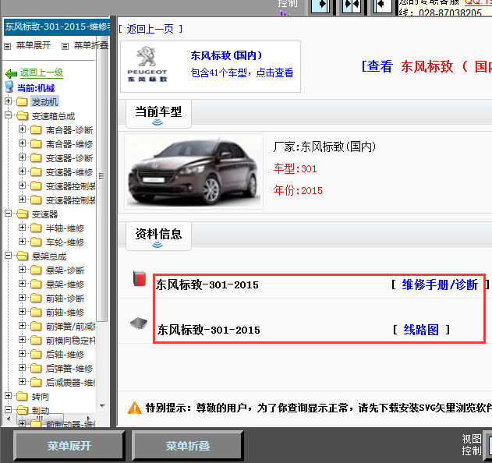Click the 转向 folder icon
The height and width of the screenshot is (463, 492).
point(22,396)
